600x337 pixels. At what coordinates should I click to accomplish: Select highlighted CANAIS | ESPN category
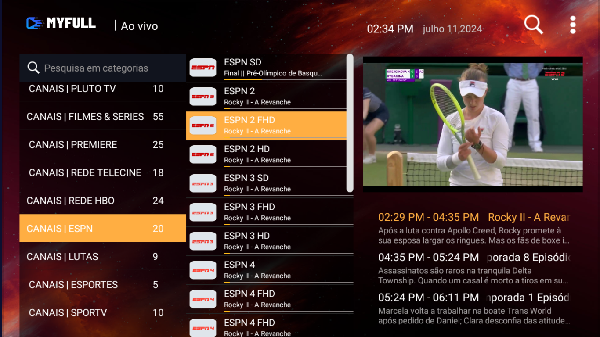pyautogui.click(x=103, y=228)
